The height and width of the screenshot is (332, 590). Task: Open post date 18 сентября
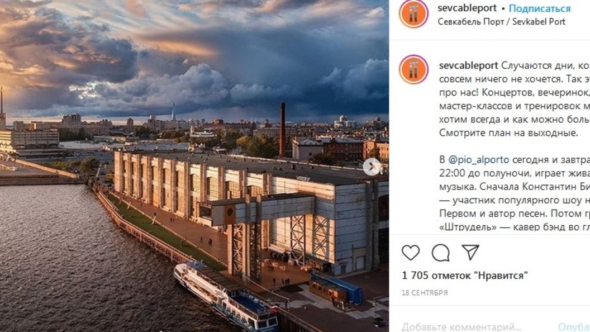(425, 292)
